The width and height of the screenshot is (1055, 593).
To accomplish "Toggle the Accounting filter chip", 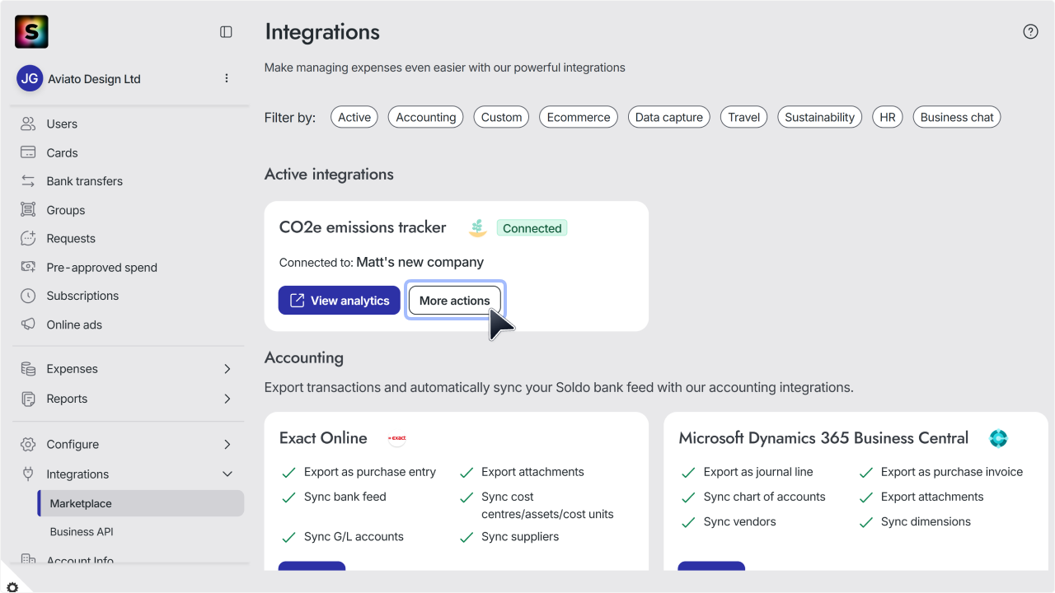I will click(x=426, y=117).
